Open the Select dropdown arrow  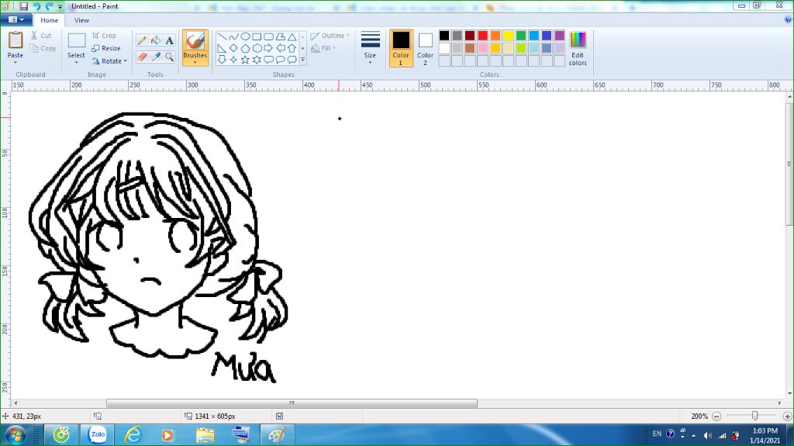76,62
